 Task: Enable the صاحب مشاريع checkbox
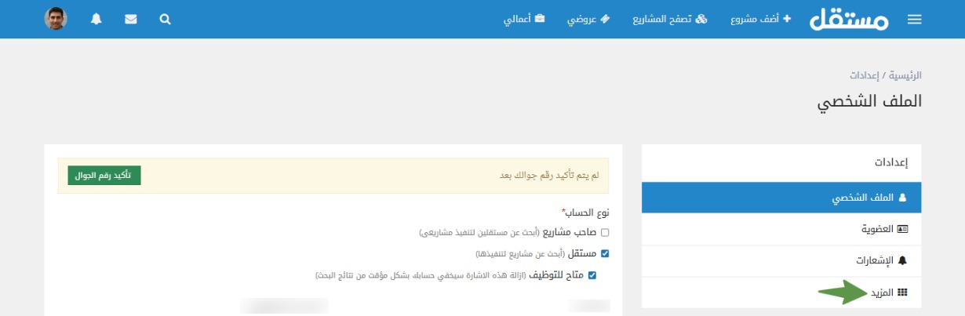click(605, 233)
